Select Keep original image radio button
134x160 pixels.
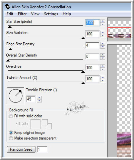coord(11,133)
